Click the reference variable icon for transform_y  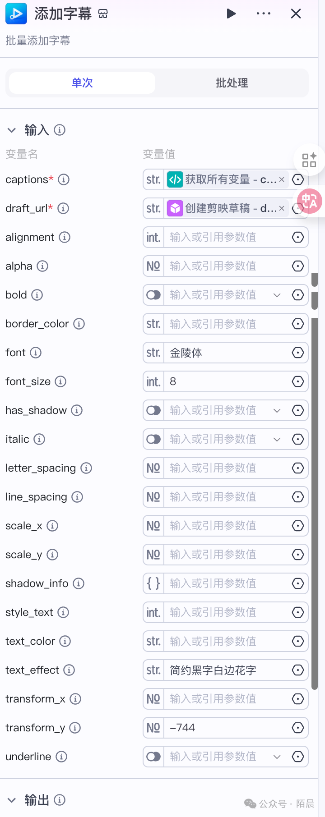click(x=298, y=728)
